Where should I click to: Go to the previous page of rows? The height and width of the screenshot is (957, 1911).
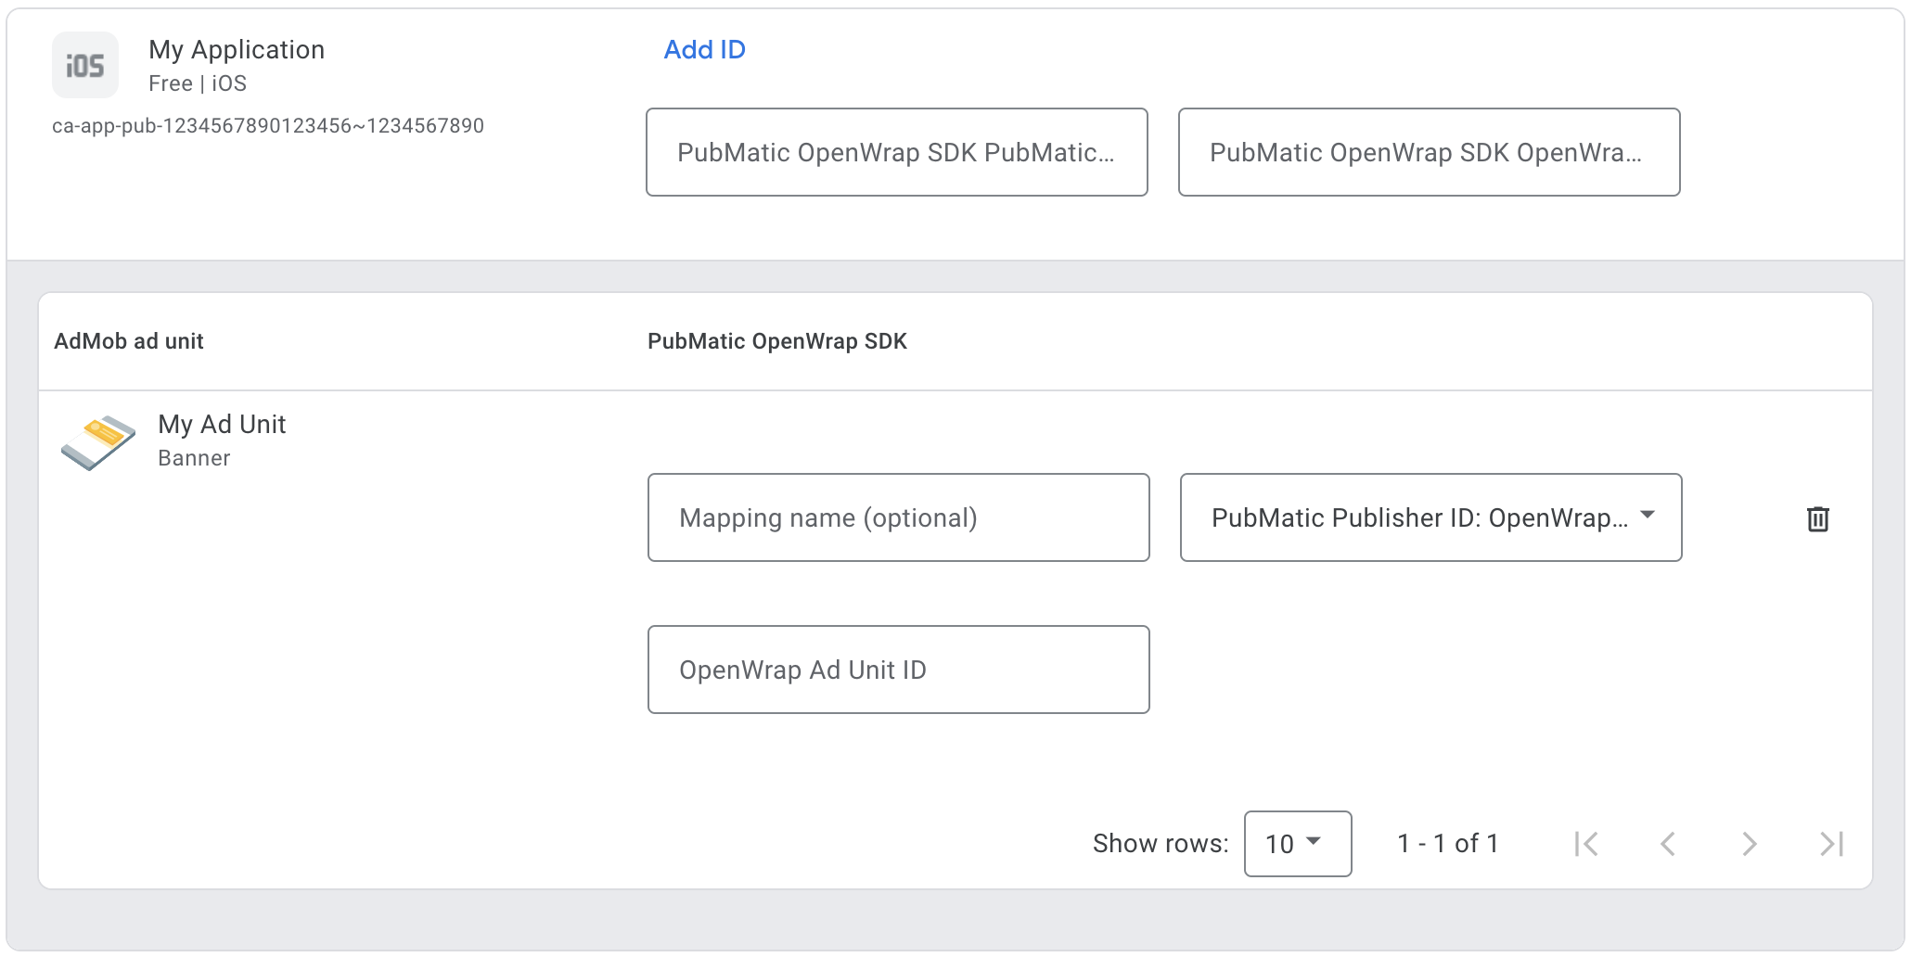pyautogui.click(x=1668, y=844)
